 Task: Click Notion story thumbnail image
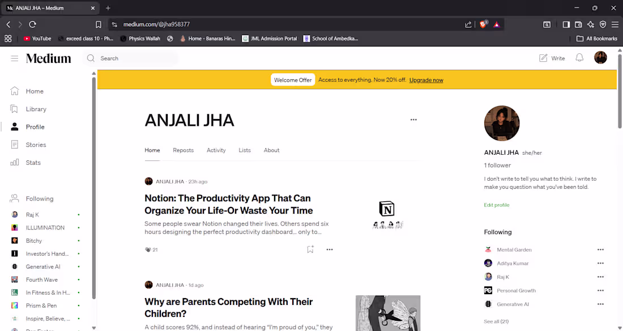point(388,215)
